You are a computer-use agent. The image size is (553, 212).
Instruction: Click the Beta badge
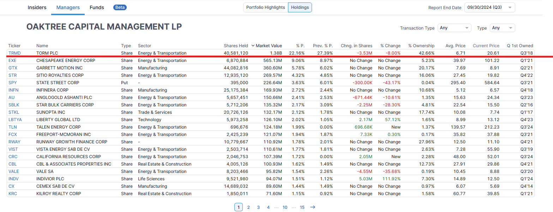pyautogui.click(x=120, y=7)
